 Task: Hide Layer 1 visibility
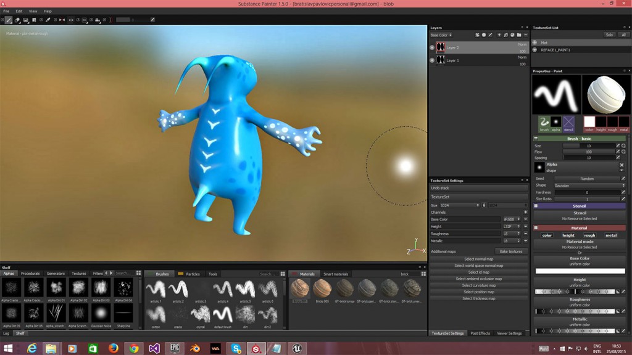pyautogui.click(x=432, y=60)
